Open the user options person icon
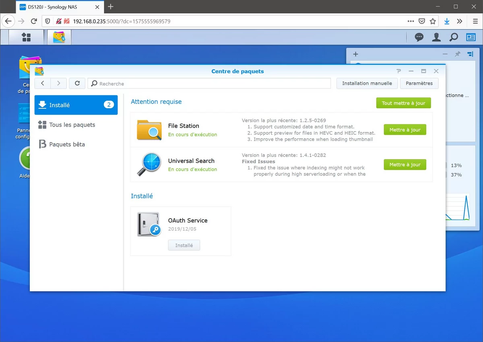483x342 pixels. 436,37
